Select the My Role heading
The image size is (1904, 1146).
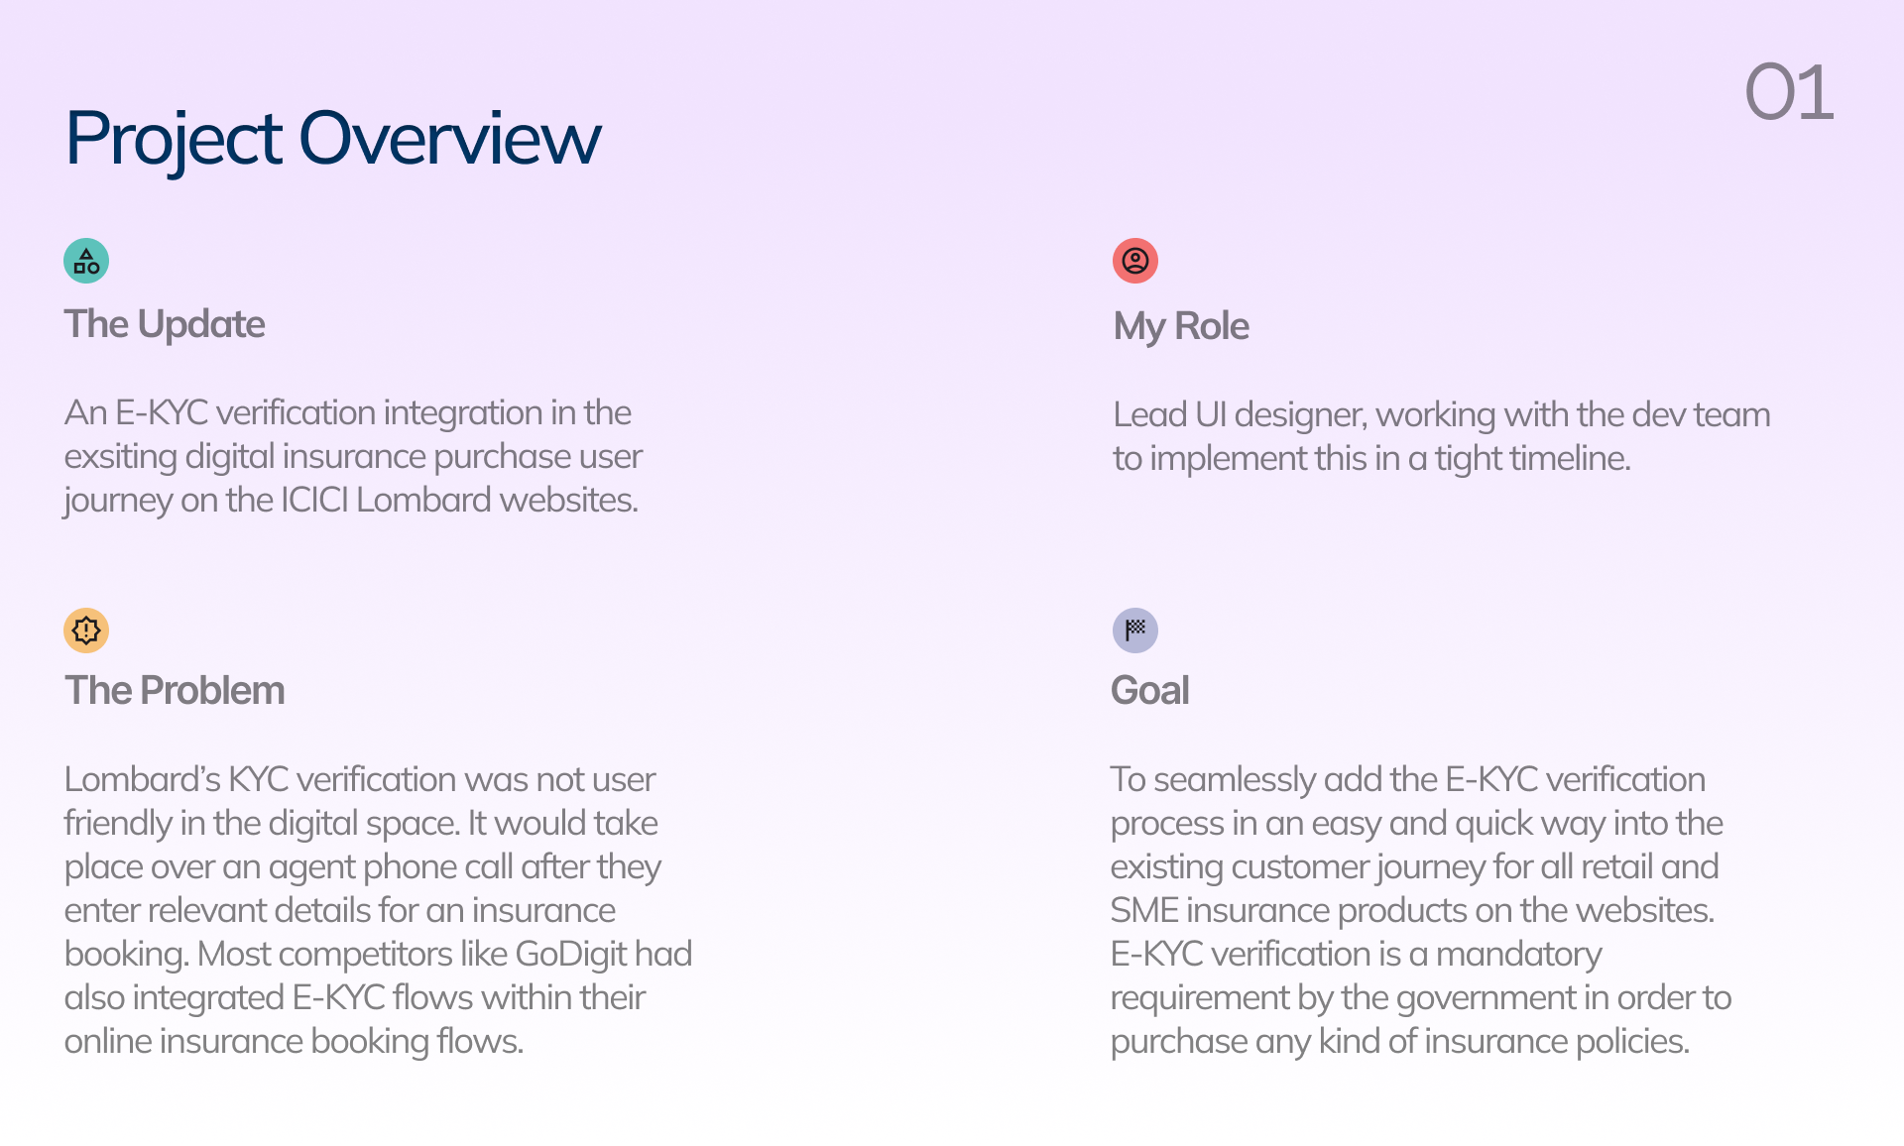click(1181, 326)
